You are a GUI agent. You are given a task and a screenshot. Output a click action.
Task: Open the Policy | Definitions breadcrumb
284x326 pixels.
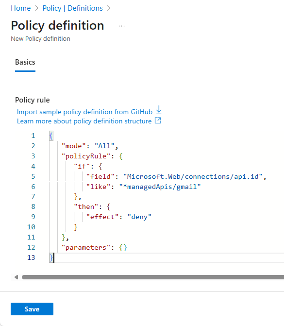coord(72,8)
